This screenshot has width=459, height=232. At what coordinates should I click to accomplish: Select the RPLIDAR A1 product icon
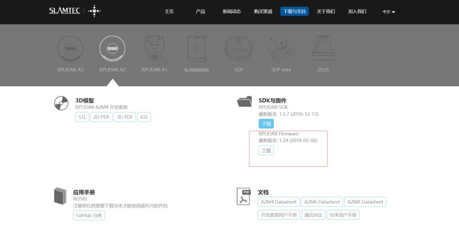155,48
